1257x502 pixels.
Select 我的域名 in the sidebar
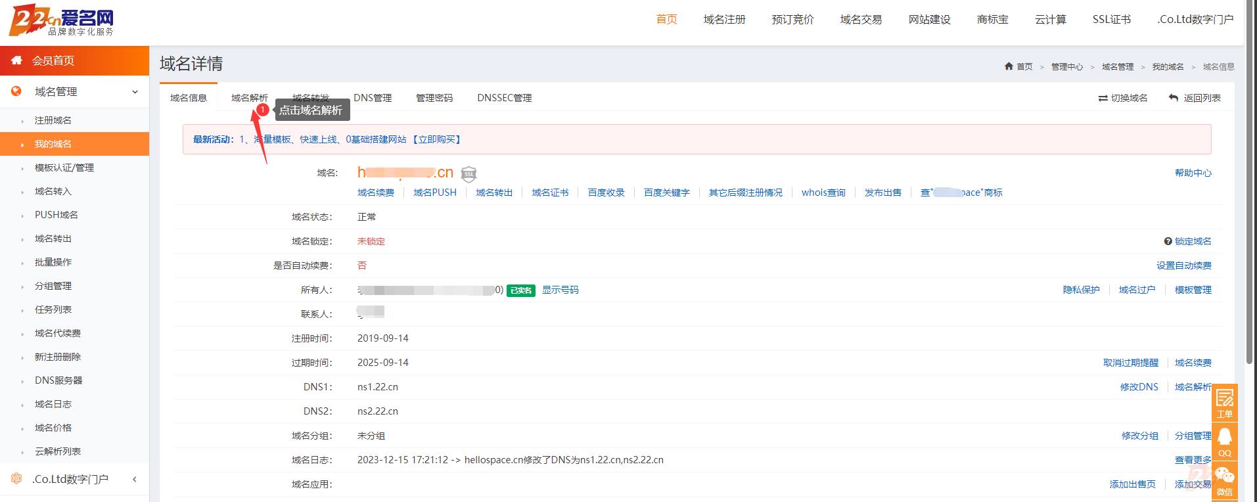point(74,144)
